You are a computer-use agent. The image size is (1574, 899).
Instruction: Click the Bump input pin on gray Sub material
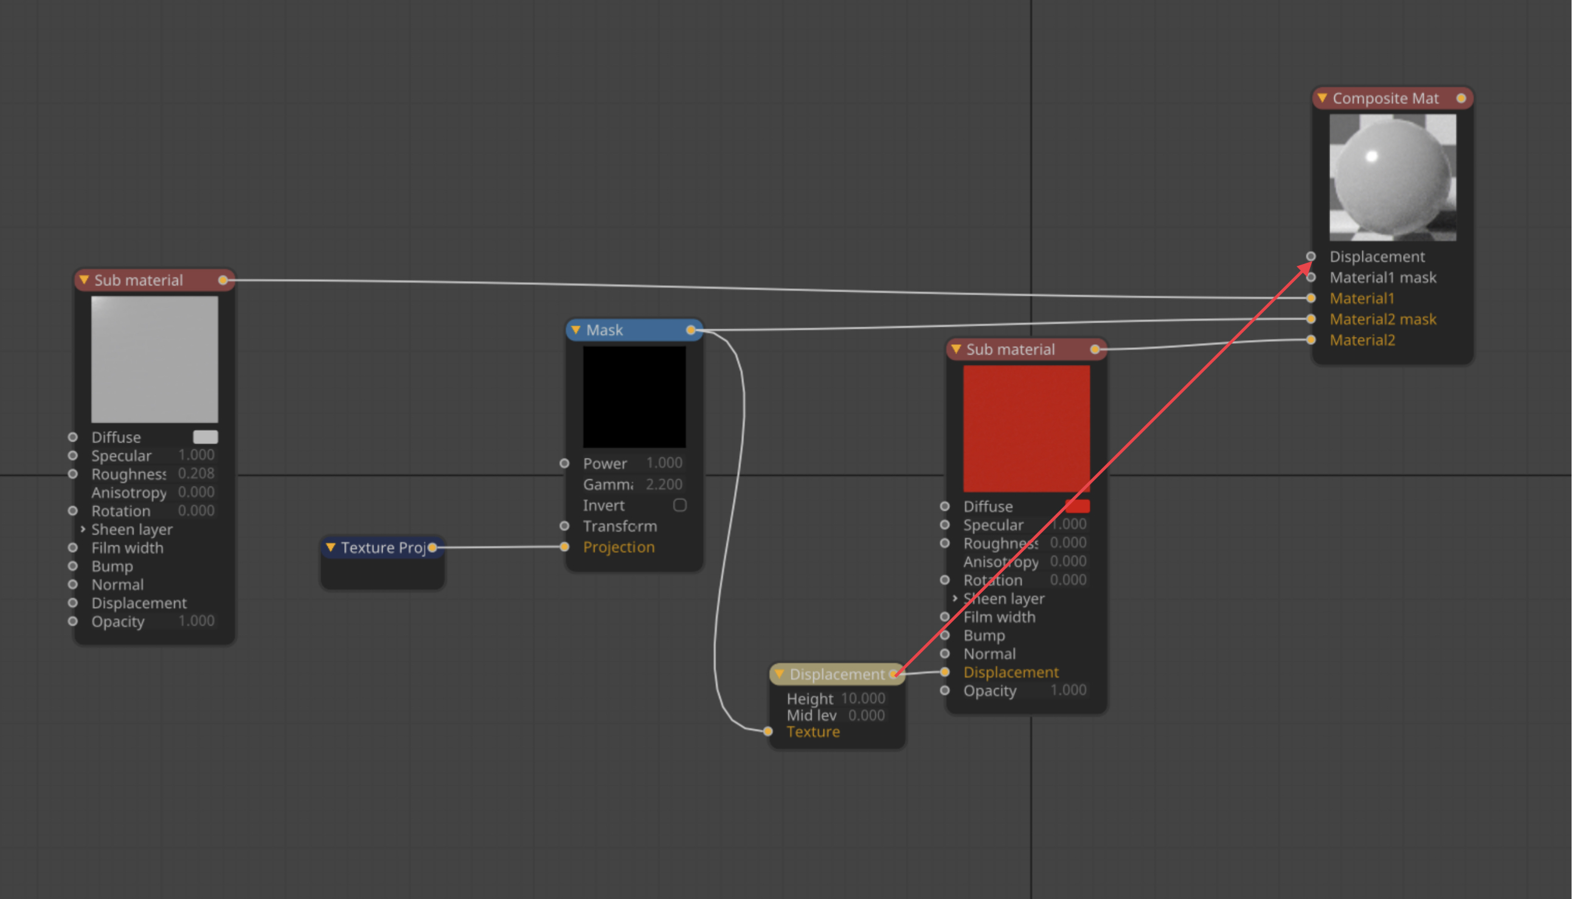pyautogui.click(x=73, y=566)
